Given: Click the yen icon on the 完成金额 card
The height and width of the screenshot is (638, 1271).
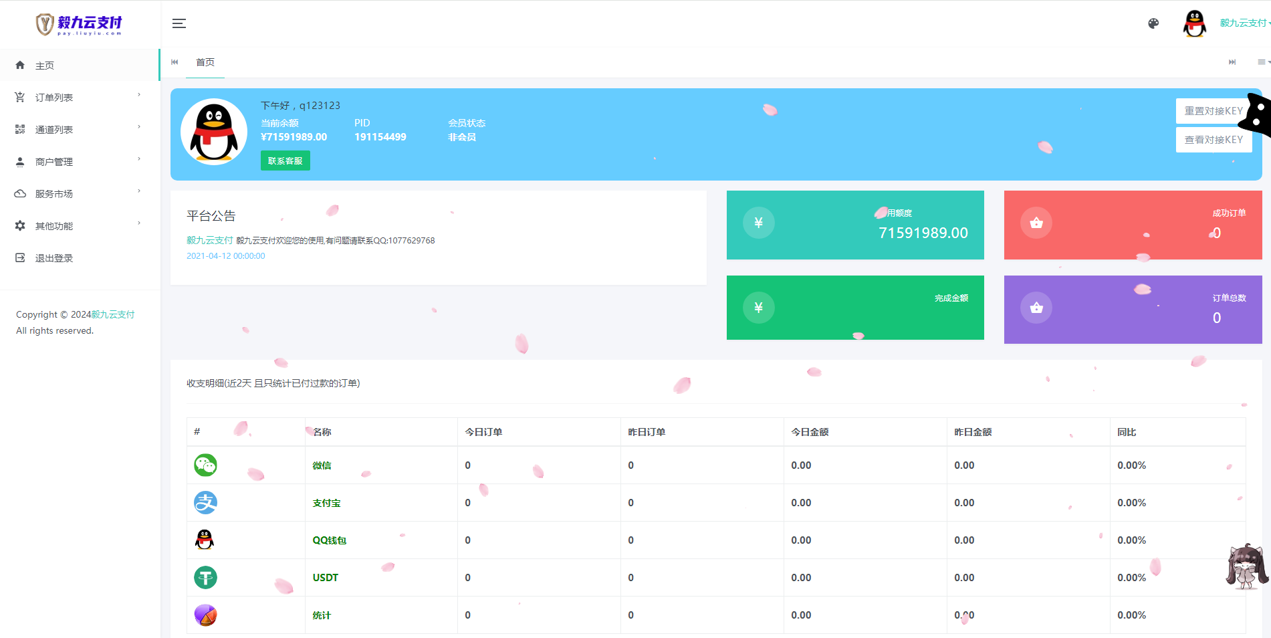Looking at the screenshot, I should [x=758, y=308].
